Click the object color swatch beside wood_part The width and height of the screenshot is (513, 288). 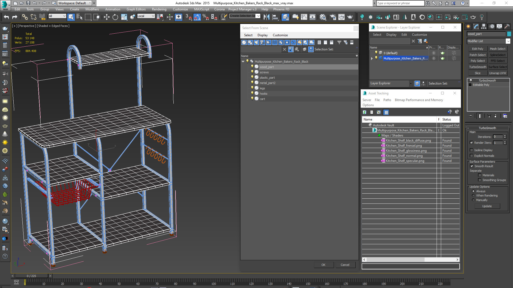pos(509,34)
